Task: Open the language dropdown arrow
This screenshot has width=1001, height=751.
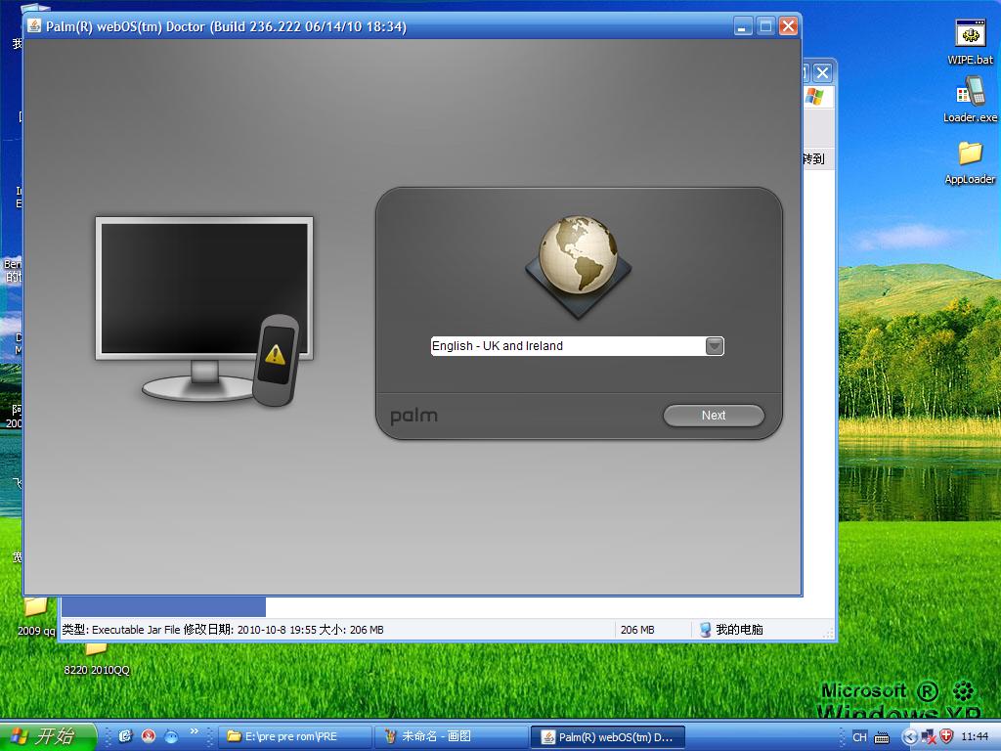Action: pyautogui.click(x=715, y=346)
